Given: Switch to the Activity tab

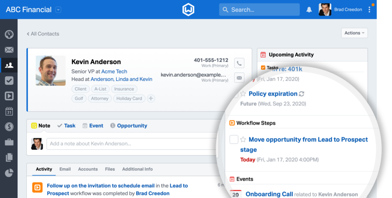Looking at the screenshot, I should coord(44,169).
